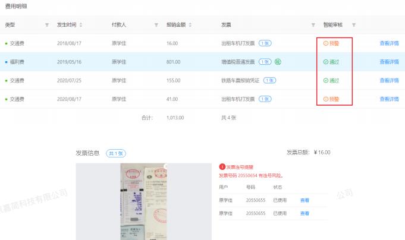Open the filter icon in 智能审核 column header
405x240 pixels.
[x=354, y=25]
